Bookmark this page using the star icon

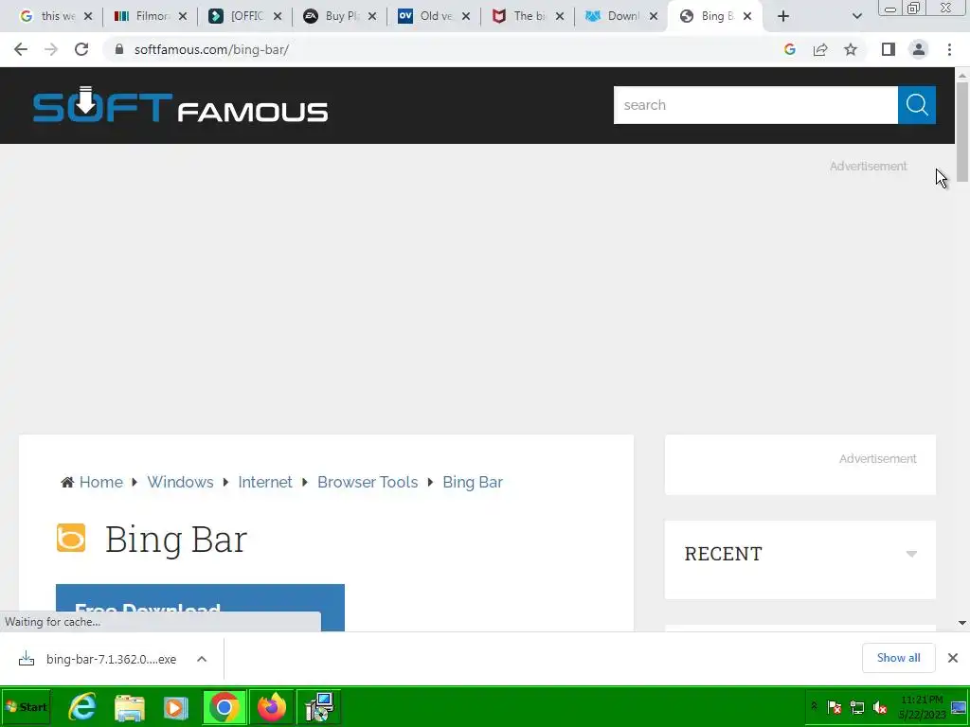pyautogui.click(x=851, y=49)
